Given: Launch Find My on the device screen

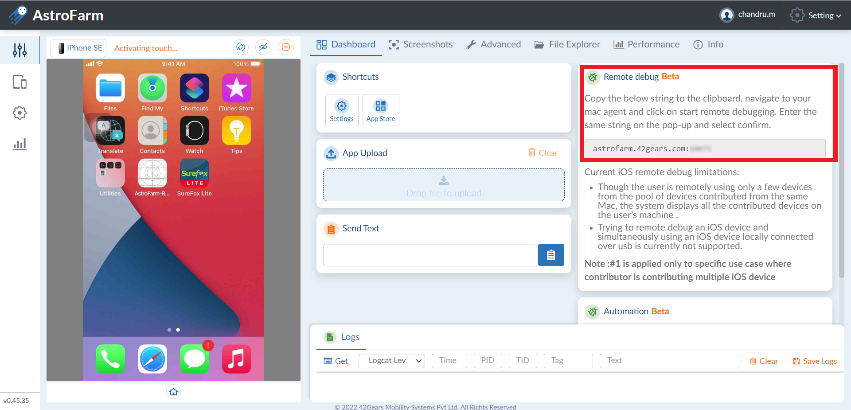Looking at the screenshot, I should 152,88.
